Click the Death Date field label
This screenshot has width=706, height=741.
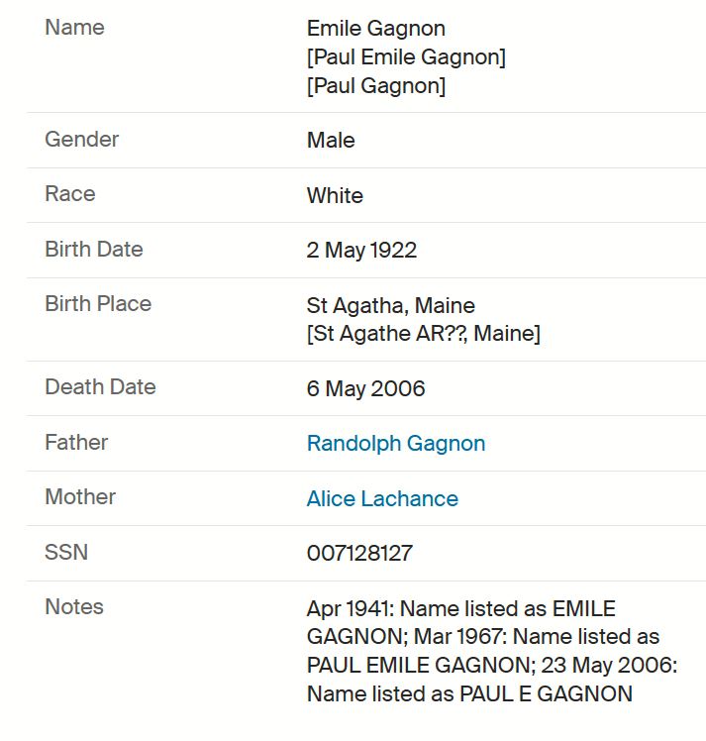tap(100, 387)
